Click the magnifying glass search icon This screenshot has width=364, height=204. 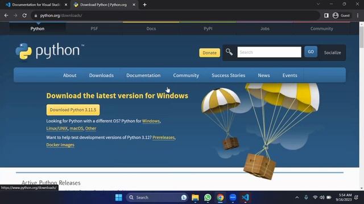229,52
